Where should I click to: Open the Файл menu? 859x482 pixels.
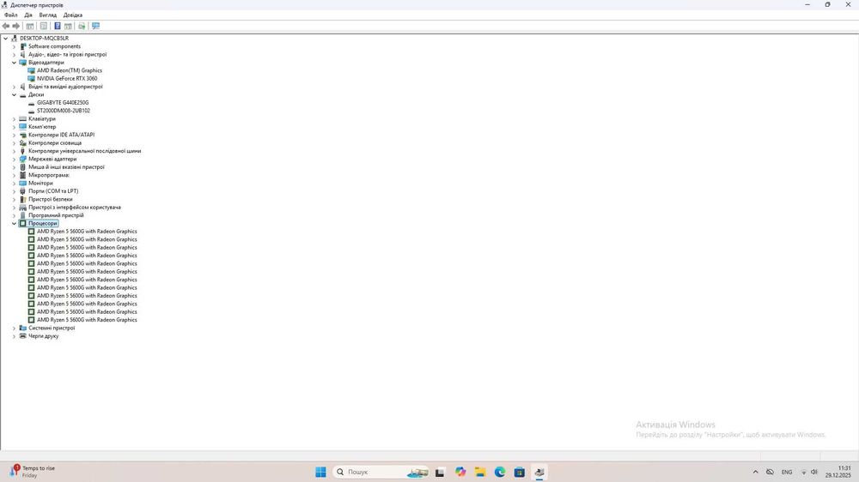[11, 15]
